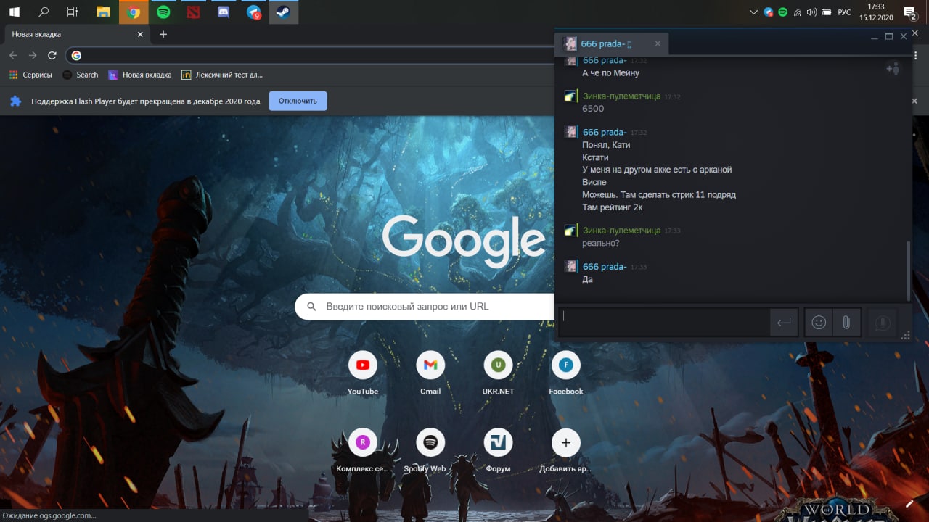The image size is (929, 522).
Task: Click the voice chat microphone button
Action: coord(883,323)
